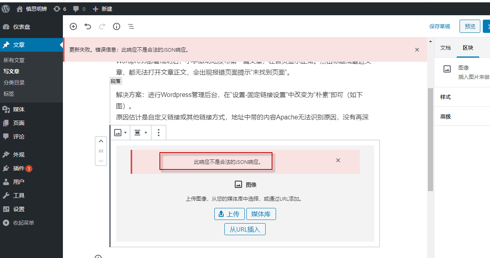
Task: Click the editor vertical scrollbar
Action: pyautogui.click(x=431, y=139)
